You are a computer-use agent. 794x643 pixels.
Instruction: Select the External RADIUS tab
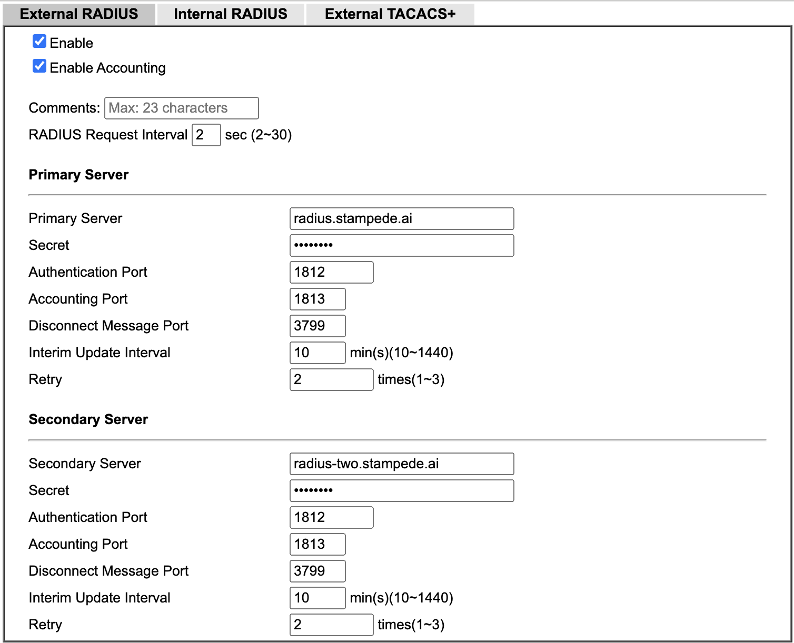pos(78,14)
